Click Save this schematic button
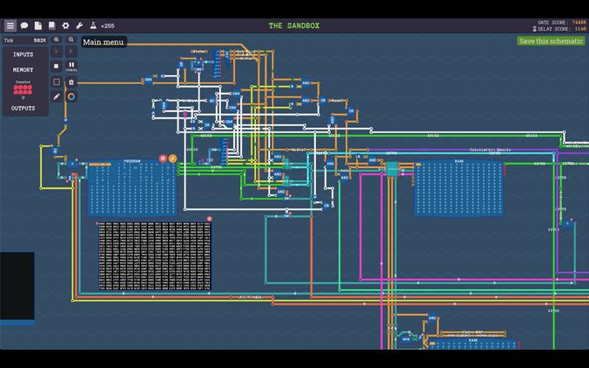 point(551,41)
